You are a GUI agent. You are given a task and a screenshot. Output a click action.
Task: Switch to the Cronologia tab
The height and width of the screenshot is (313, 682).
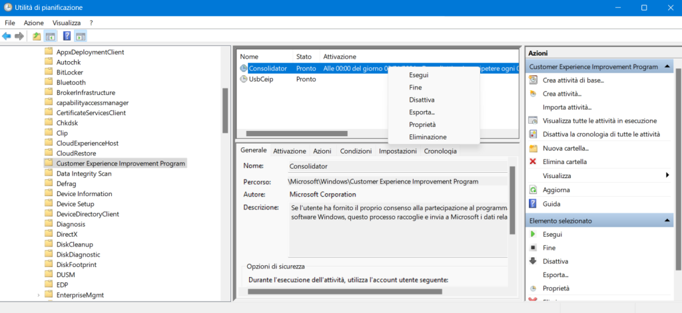coord(440,151)
